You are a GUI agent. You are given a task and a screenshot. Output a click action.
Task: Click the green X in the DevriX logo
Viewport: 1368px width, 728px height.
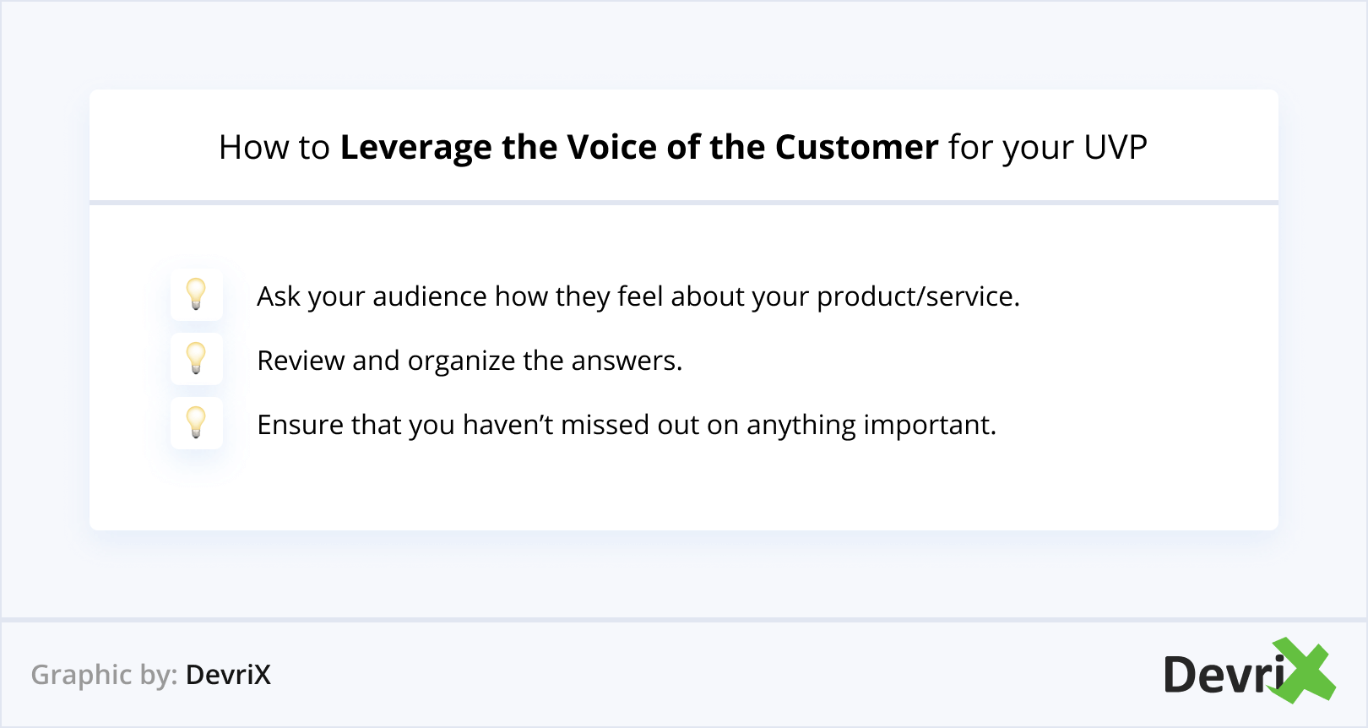click(1306, 671)
